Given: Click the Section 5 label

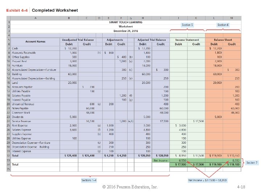Looking at the screenshot, I should coord(187,25).
